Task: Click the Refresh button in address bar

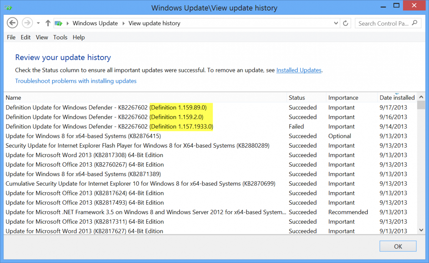Action: point(346,23)
